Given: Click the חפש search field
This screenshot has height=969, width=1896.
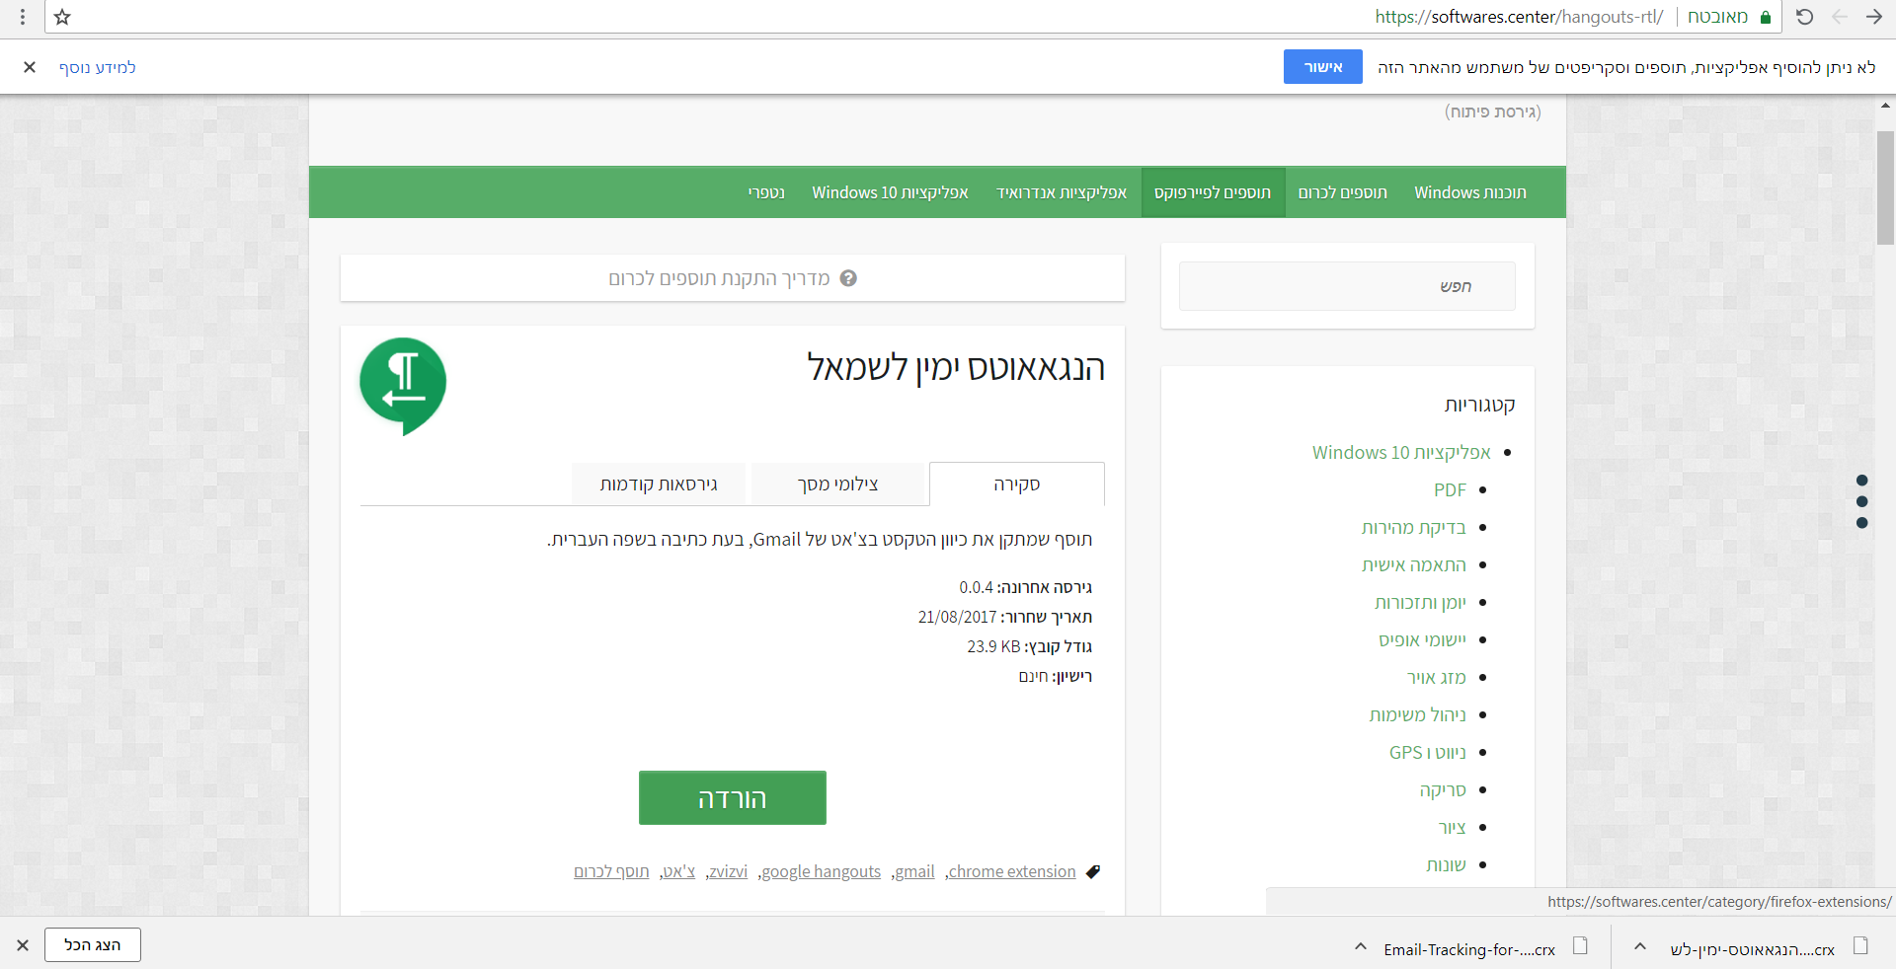Looking at the screenshot, I should [1347, 286].
